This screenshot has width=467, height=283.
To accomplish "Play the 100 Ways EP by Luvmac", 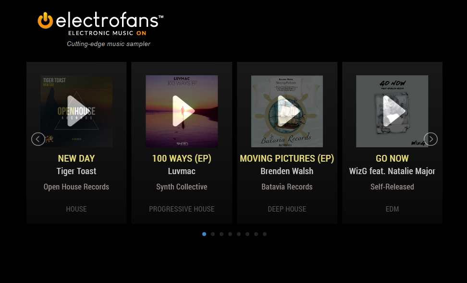I will click(182, 111).
